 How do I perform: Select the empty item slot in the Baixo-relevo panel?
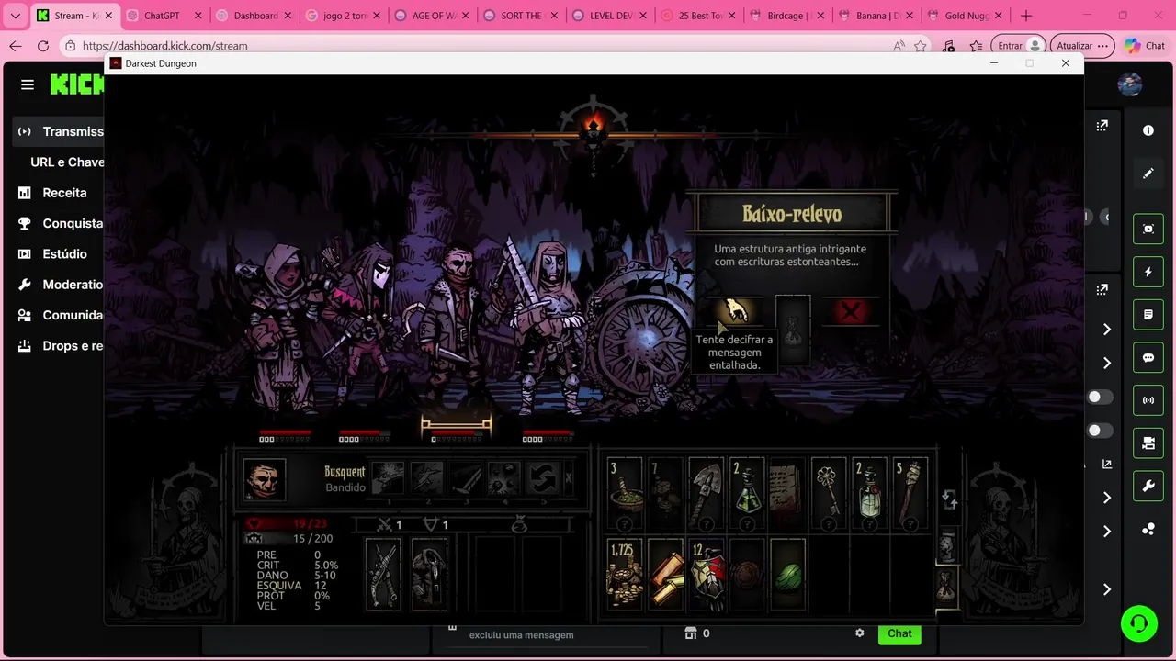pyautogui.click(x=793, y=329)
